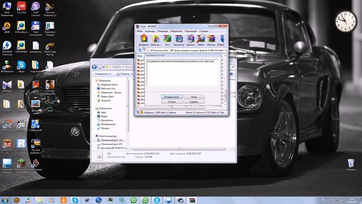The image size is (362, 204).
Task: Select Рабочий стол in Explorer's sidebar
Action: 106,88
